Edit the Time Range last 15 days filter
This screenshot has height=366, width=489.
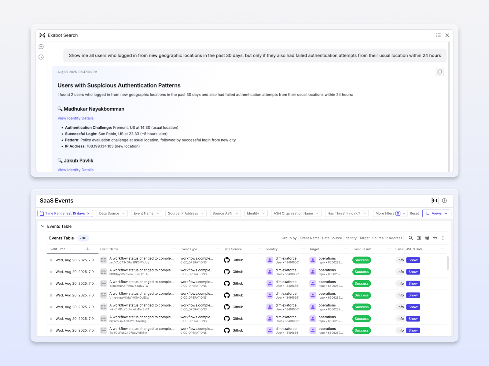point(65,213)
